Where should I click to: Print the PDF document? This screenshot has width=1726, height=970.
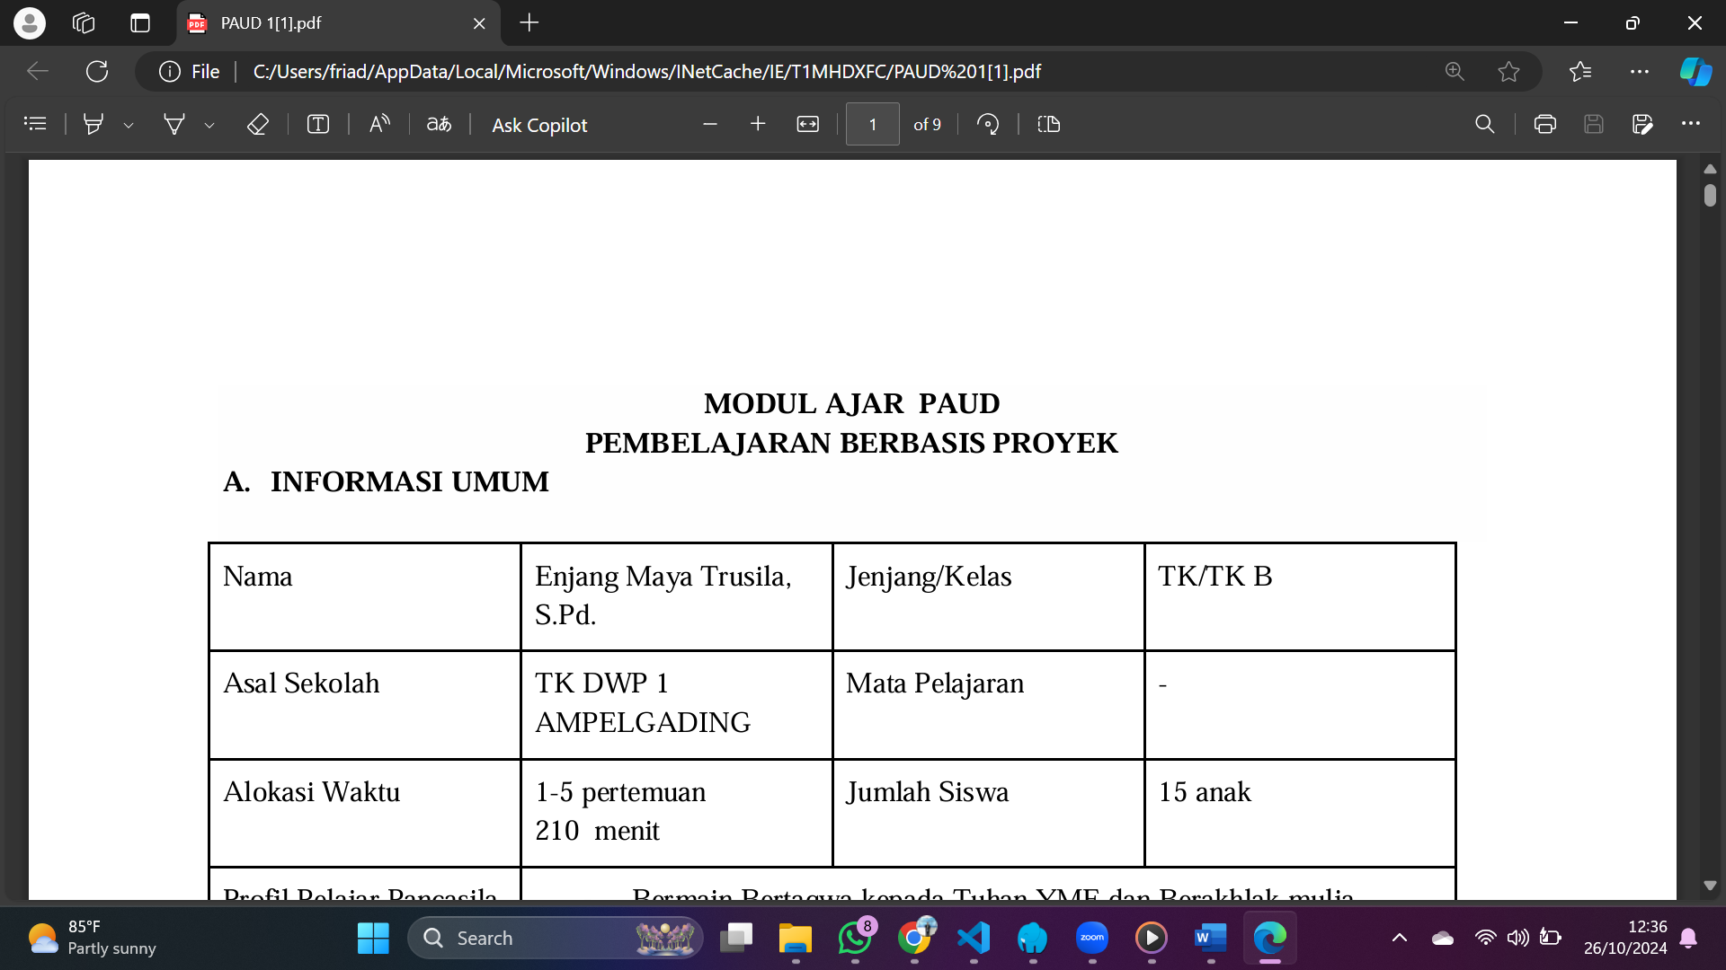tap(1545, 124)
